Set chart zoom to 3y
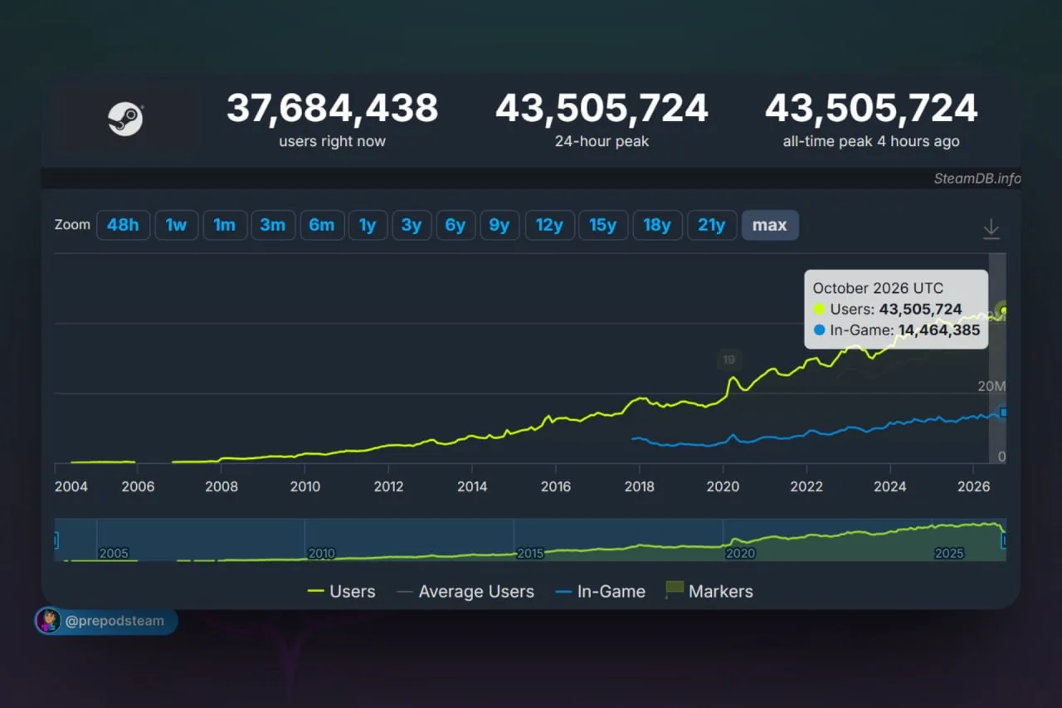 (412, 225)
